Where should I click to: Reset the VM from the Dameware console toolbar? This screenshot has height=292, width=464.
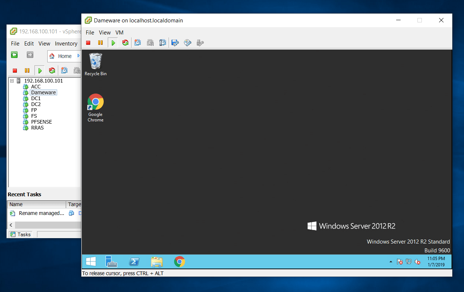(125, 43)
